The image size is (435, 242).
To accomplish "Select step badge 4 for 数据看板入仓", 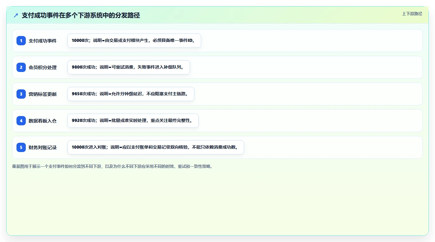I will click(21, 121).
